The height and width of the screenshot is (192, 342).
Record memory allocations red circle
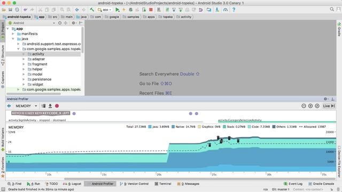tap(57, 106)
